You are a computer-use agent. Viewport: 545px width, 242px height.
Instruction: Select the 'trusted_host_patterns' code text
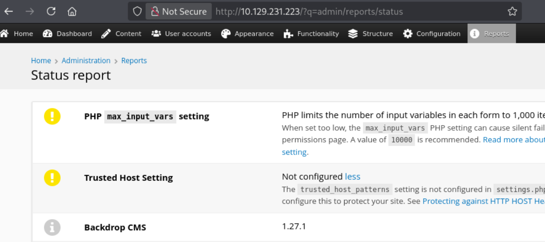click(x=345, y=190)
